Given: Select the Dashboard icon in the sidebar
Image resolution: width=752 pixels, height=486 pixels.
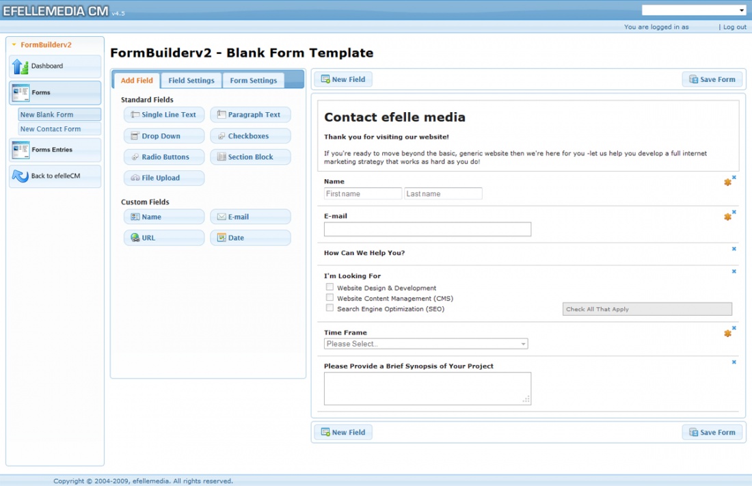Looking at the screenshot, I should [20, 66].
